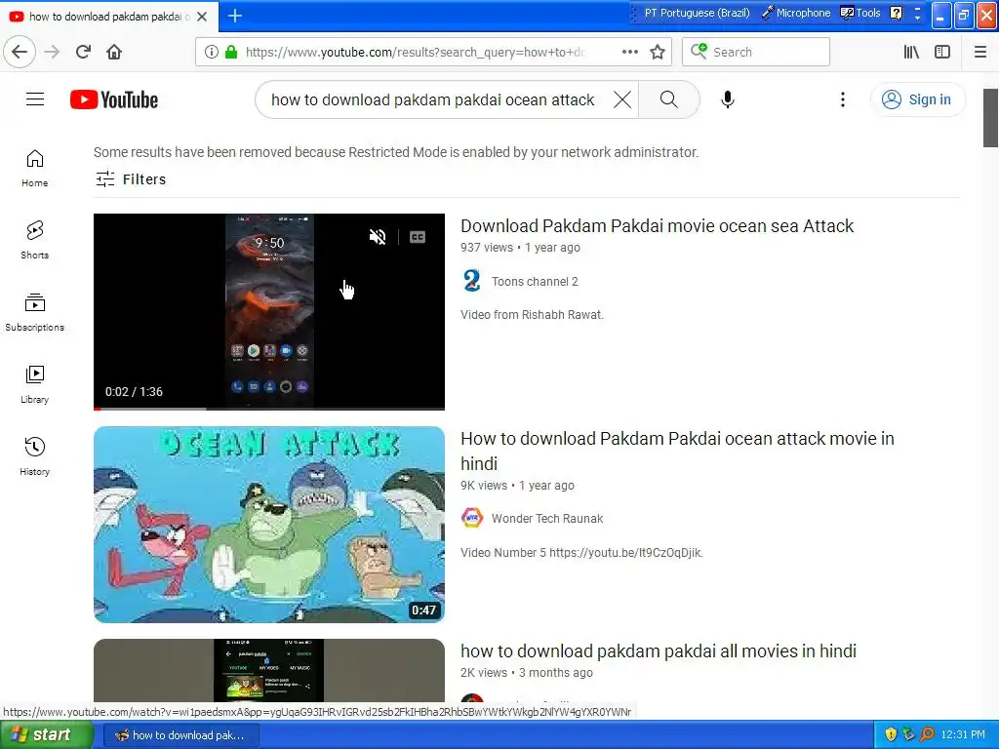This screenshot has height=749, width=999.
Task: Open the language bar Tools menu
Action: 860,13
